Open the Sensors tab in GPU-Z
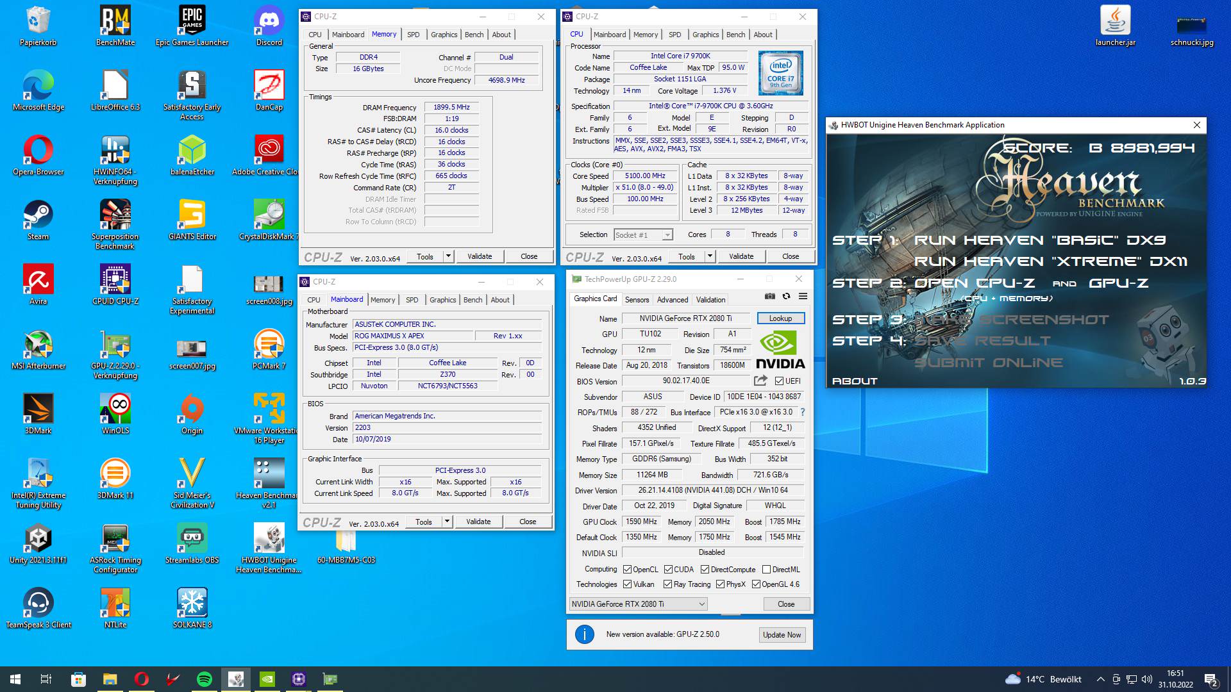Screen dimensions: 1231x692 tap(637, 299)
